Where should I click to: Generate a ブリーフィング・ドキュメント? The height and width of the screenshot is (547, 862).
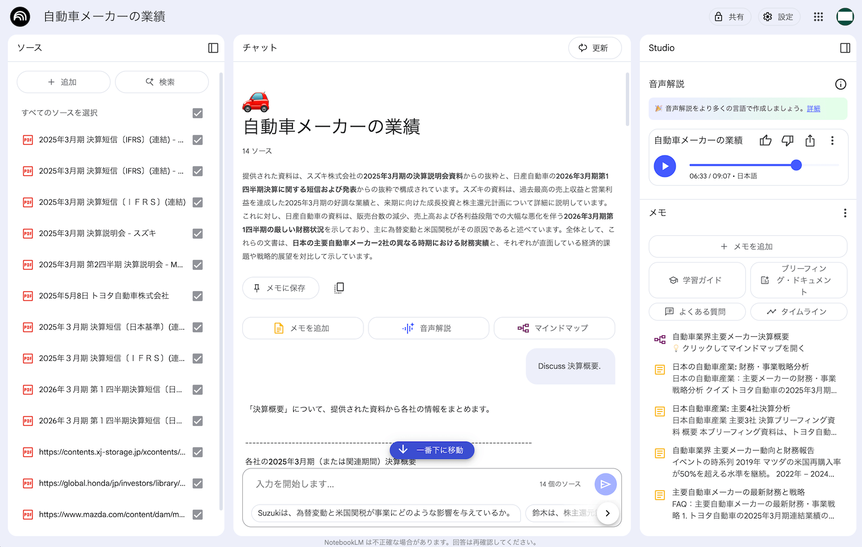click(799, 280)
